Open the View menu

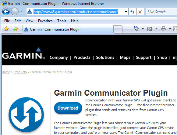click(x=29, y=21)
